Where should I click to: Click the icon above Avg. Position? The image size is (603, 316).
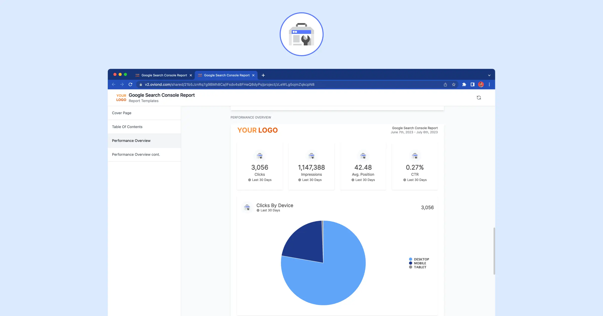(x=363, y=156)
